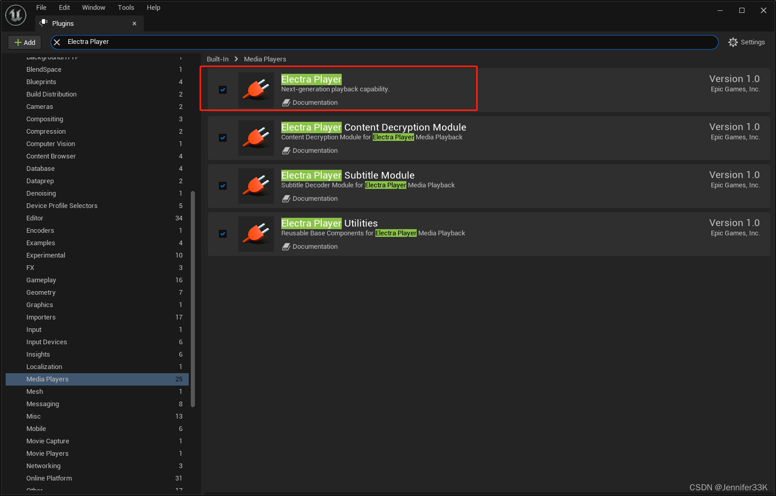The image size is (776, 496).
Task: Select the Media Players category
Action: tap(97, 379)
